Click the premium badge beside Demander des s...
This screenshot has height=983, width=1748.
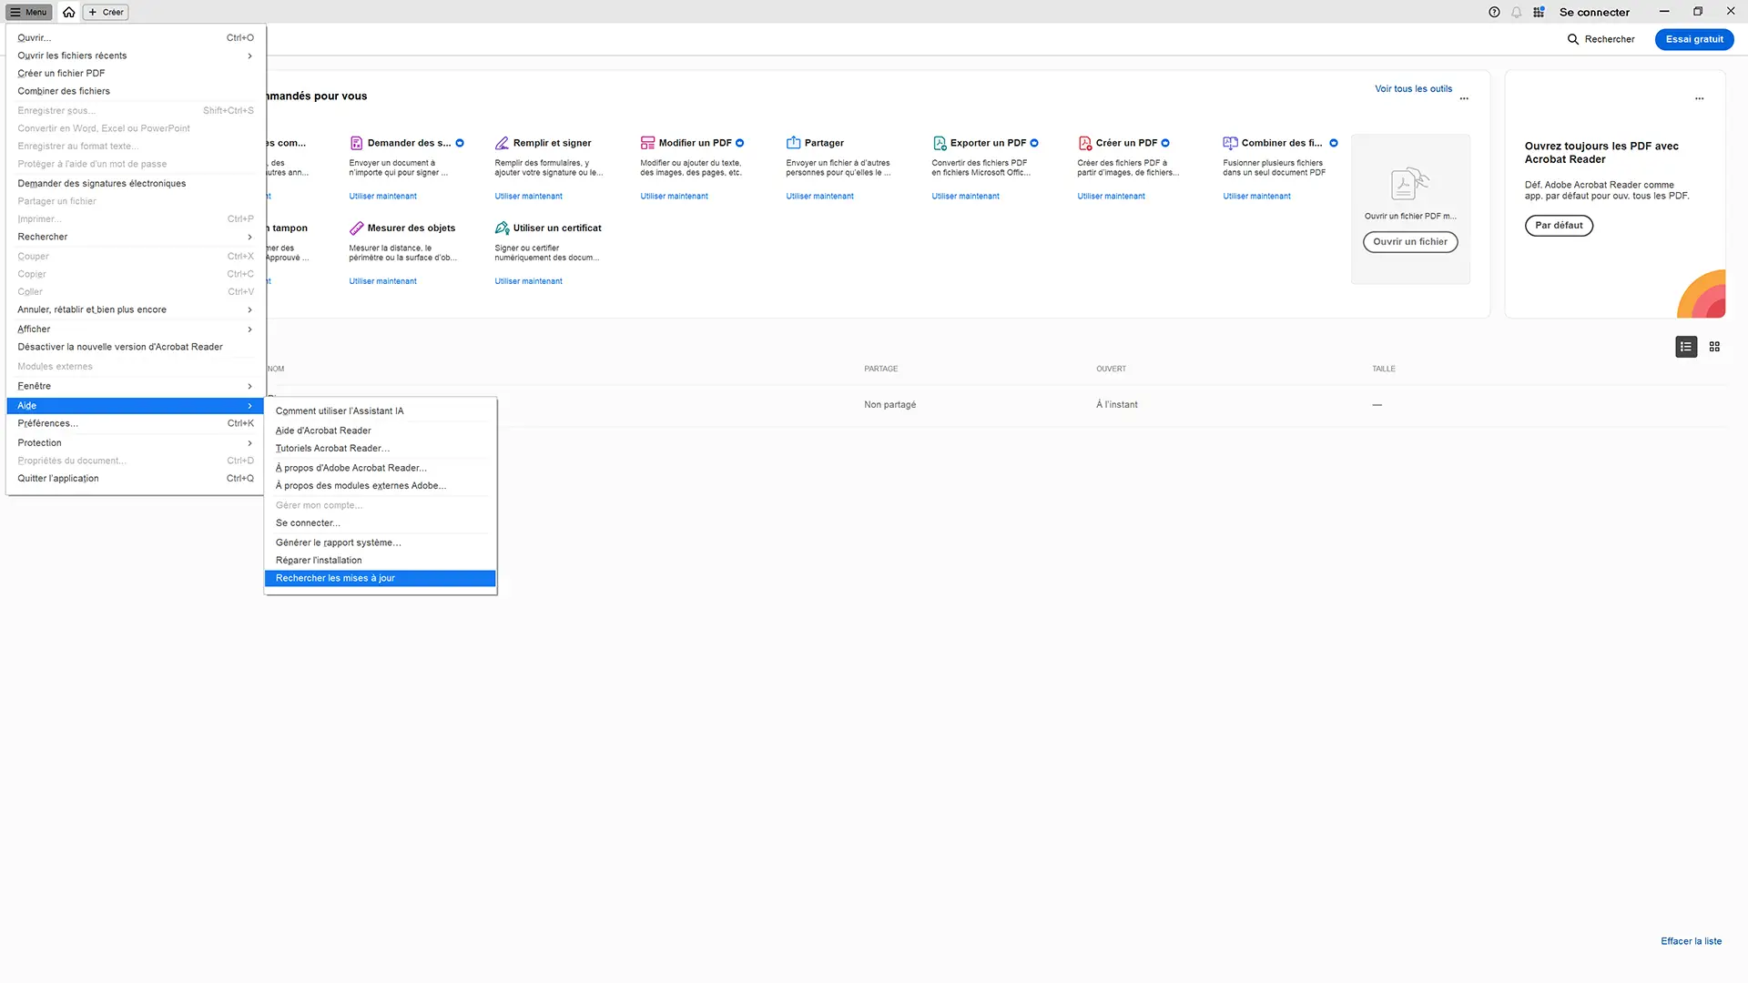coord(460,143)
